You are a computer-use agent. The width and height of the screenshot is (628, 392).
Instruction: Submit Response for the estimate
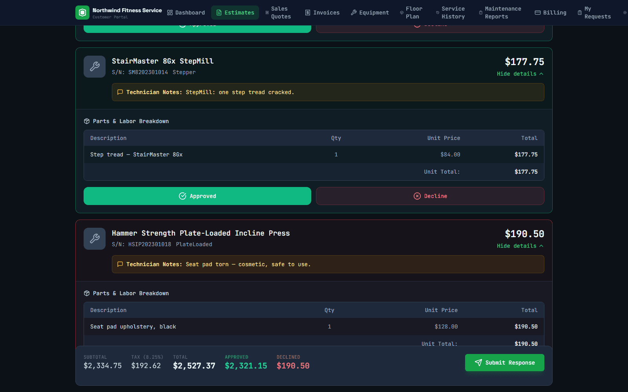505,363
